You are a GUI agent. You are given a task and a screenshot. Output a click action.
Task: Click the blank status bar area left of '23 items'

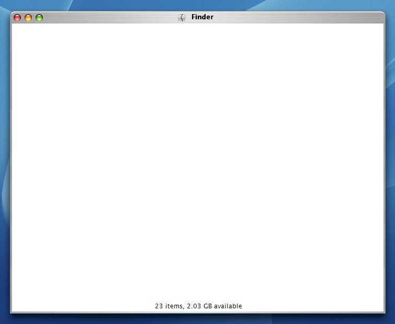pyautogui.click(x=83, y=306)
